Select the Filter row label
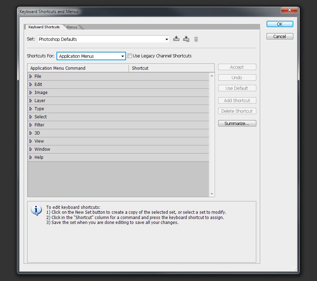 [x=39, y=125]
